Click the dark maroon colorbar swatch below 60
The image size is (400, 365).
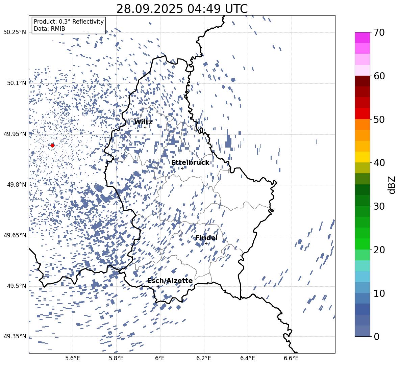[362, 81]
